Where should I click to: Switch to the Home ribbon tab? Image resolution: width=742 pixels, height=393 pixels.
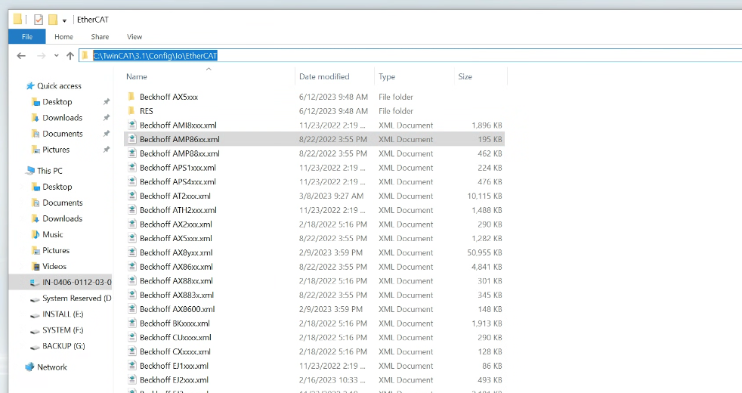pyautogui.click(x=63, y=36)
